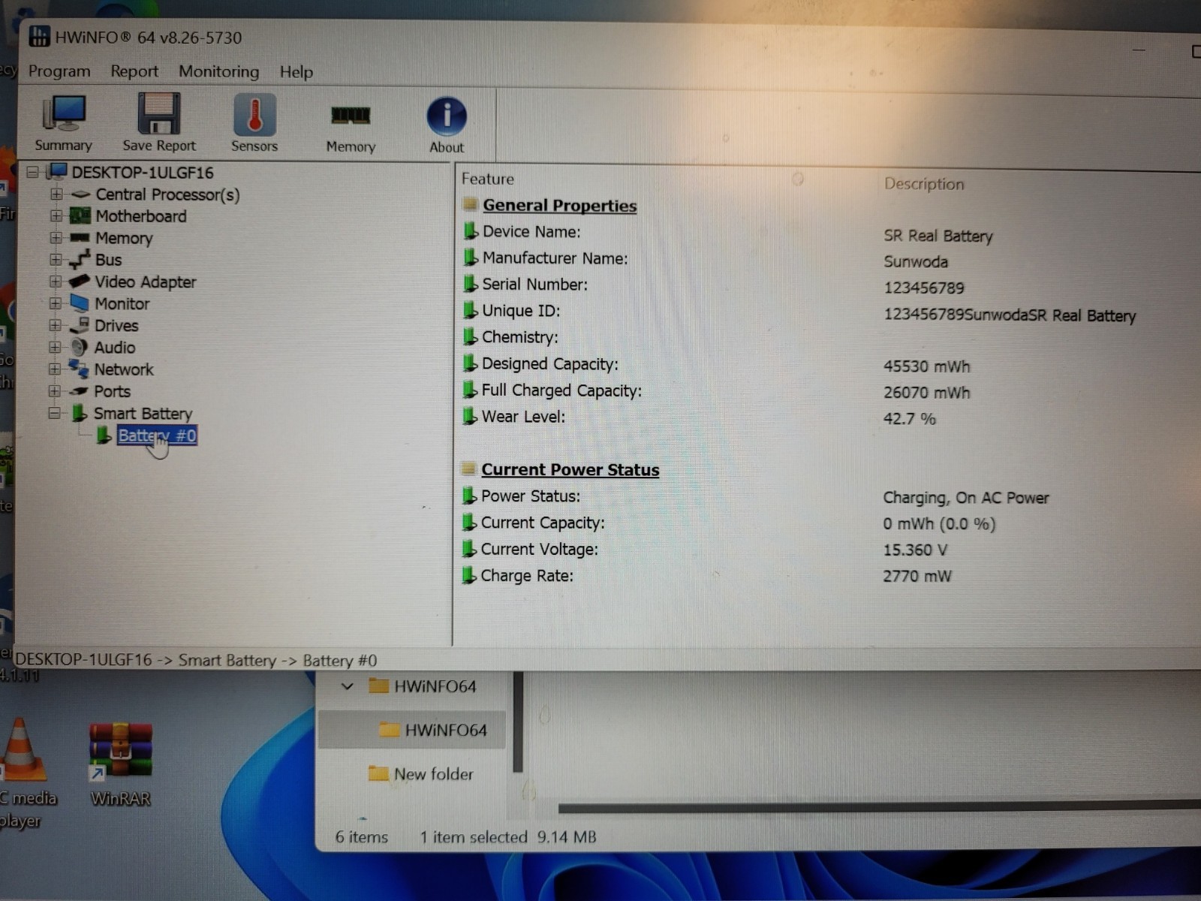The height and width of the screenshot is (901, 1201).
Task: Click the Current Power Status heading
Action: 570,469
